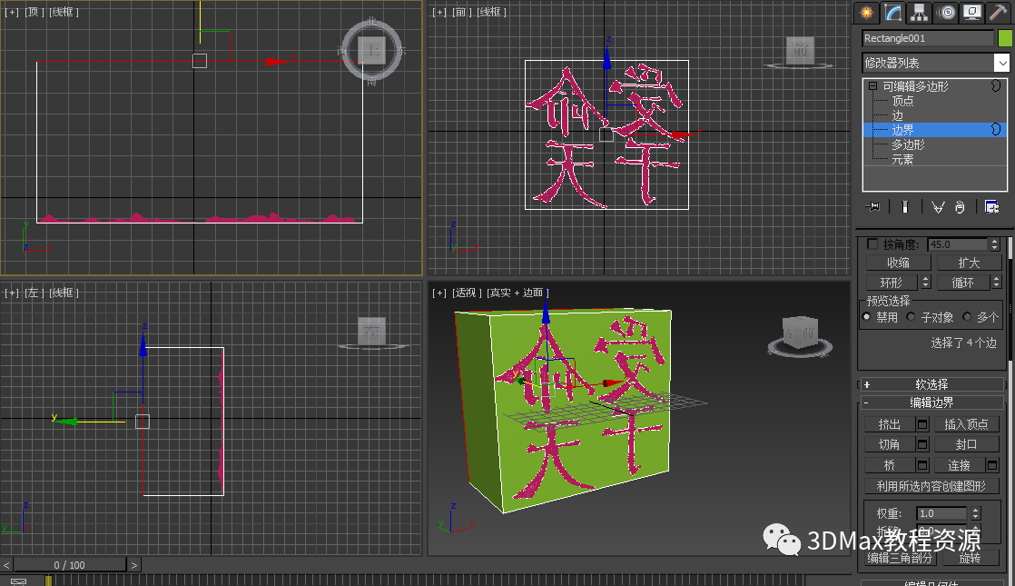Open the Modify command panel tab
The image size is (1015, 586).
pyautogui.click(x=892, y=13)
